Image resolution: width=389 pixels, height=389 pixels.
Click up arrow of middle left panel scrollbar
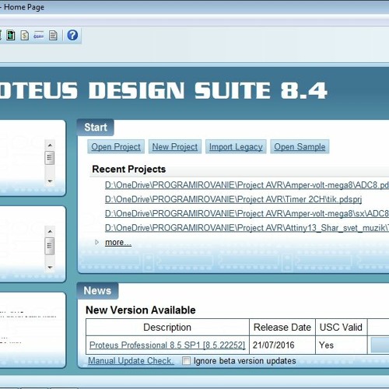[x=50, y=231]
